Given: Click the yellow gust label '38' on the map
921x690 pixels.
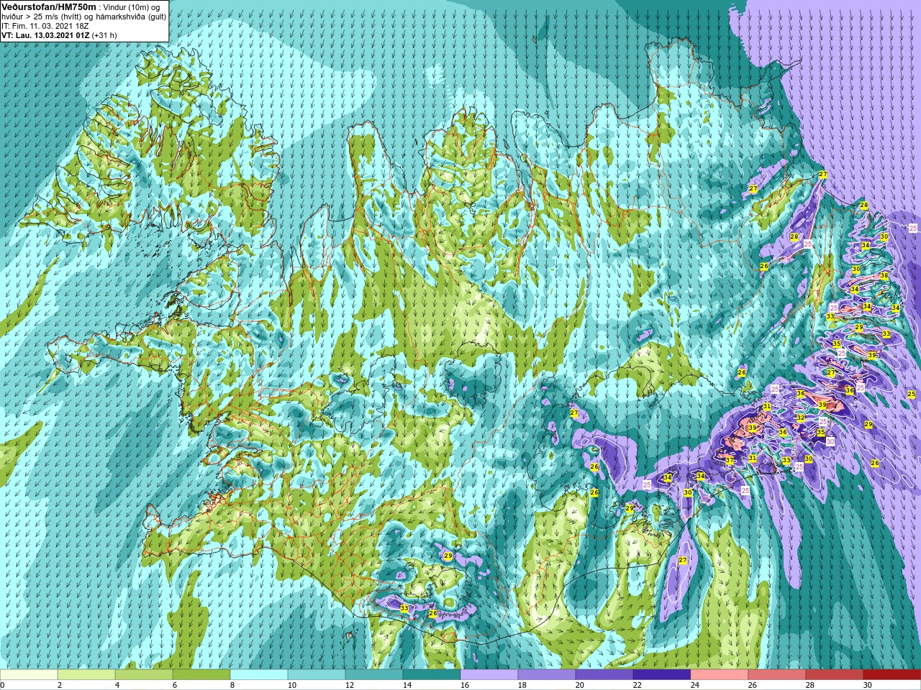Looking at the screenshot, I should [884, 276].
